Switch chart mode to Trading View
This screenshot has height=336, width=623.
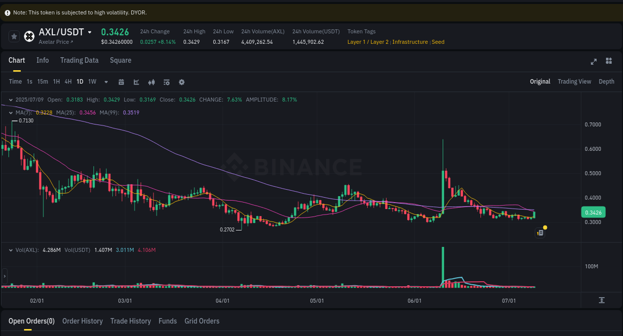[574, 81]
